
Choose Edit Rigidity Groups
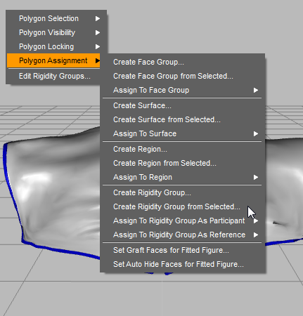point(53,76)
